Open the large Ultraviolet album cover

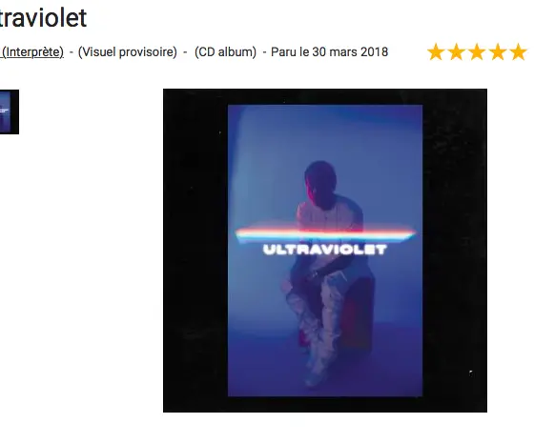(325, 251)
